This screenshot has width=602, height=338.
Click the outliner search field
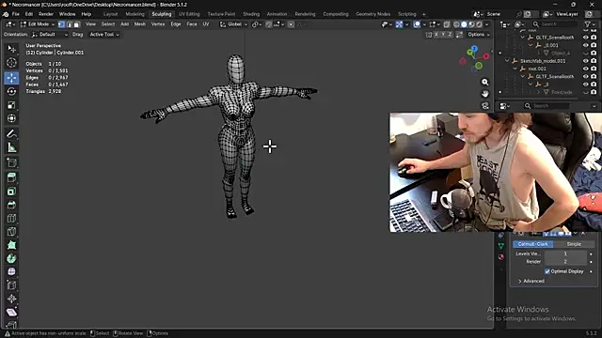(554, 24)
